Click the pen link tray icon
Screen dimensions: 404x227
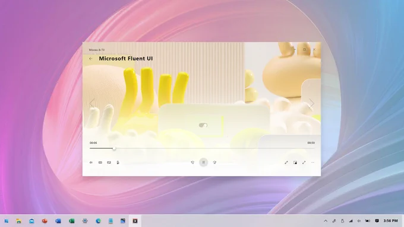click(334, 221)
